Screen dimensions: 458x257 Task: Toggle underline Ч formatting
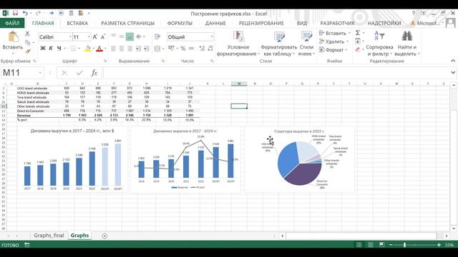pyautogui.click(x=59, y=49)
